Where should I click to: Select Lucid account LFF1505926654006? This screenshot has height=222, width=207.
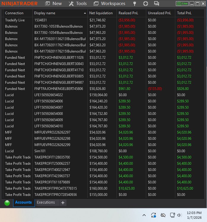tap(103, 101)
